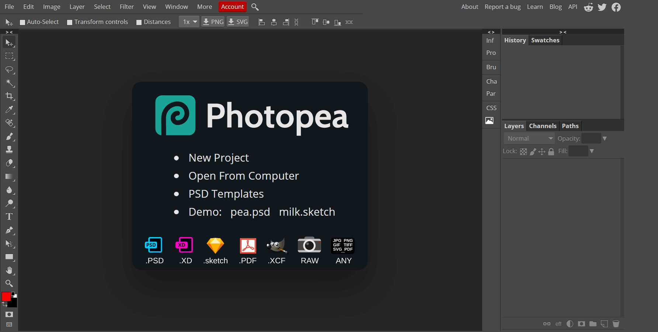This screenshot has width=658, height=332.
Task: Open the File menu
Action: [x=9, y=7]
